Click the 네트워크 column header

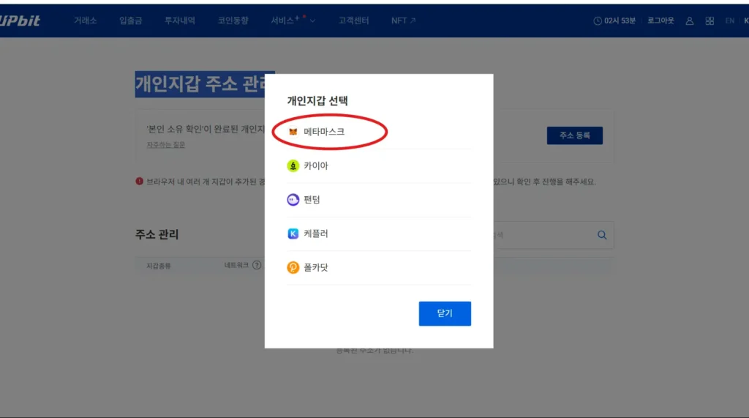click(x=236, y=265)
